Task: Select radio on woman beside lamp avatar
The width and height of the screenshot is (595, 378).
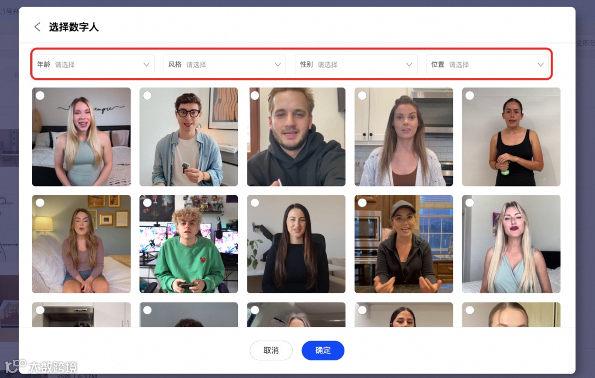Action: (x=40, y=203)
